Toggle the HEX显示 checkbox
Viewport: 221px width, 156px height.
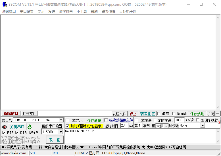67,120
